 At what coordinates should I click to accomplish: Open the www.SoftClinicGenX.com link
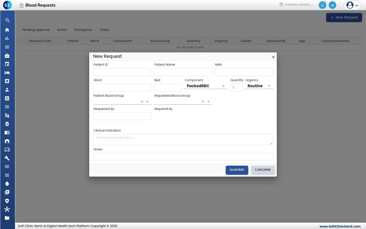click(x=340, y=226)
